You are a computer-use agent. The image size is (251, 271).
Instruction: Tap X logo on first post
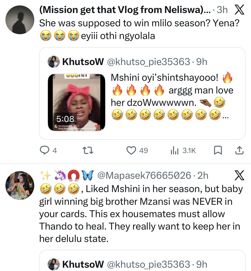(239, 10)
